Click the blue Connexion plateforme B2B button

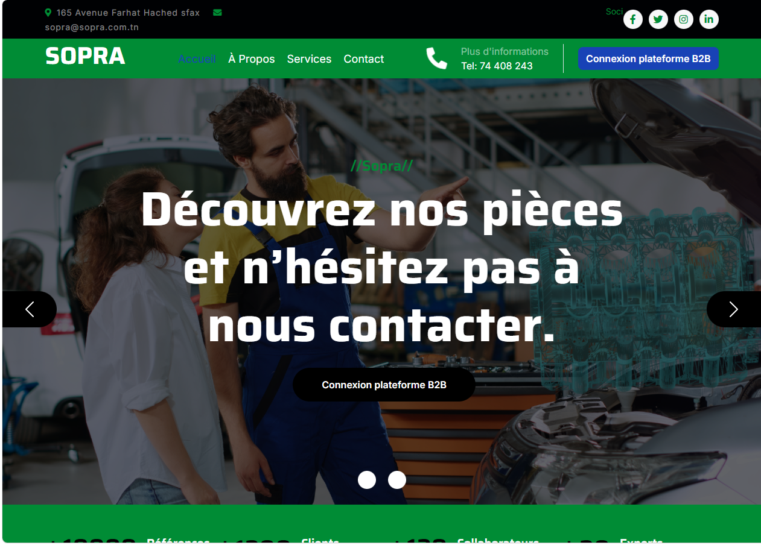tap(648, 58)
